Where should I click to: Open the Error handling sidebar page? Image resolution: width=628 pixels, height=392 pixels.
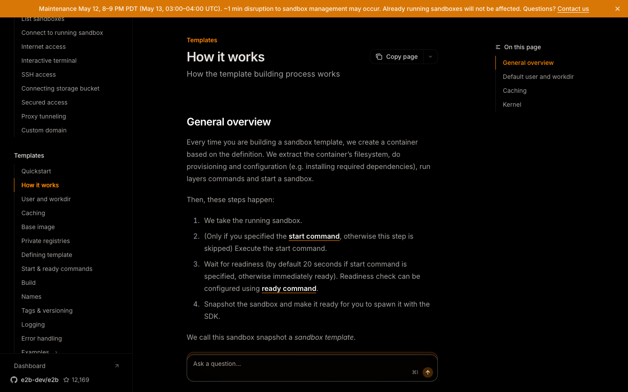[41, 338]
